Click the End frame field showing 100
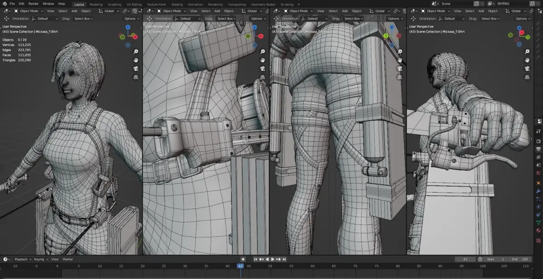543x279 pixels. (520, 259)
